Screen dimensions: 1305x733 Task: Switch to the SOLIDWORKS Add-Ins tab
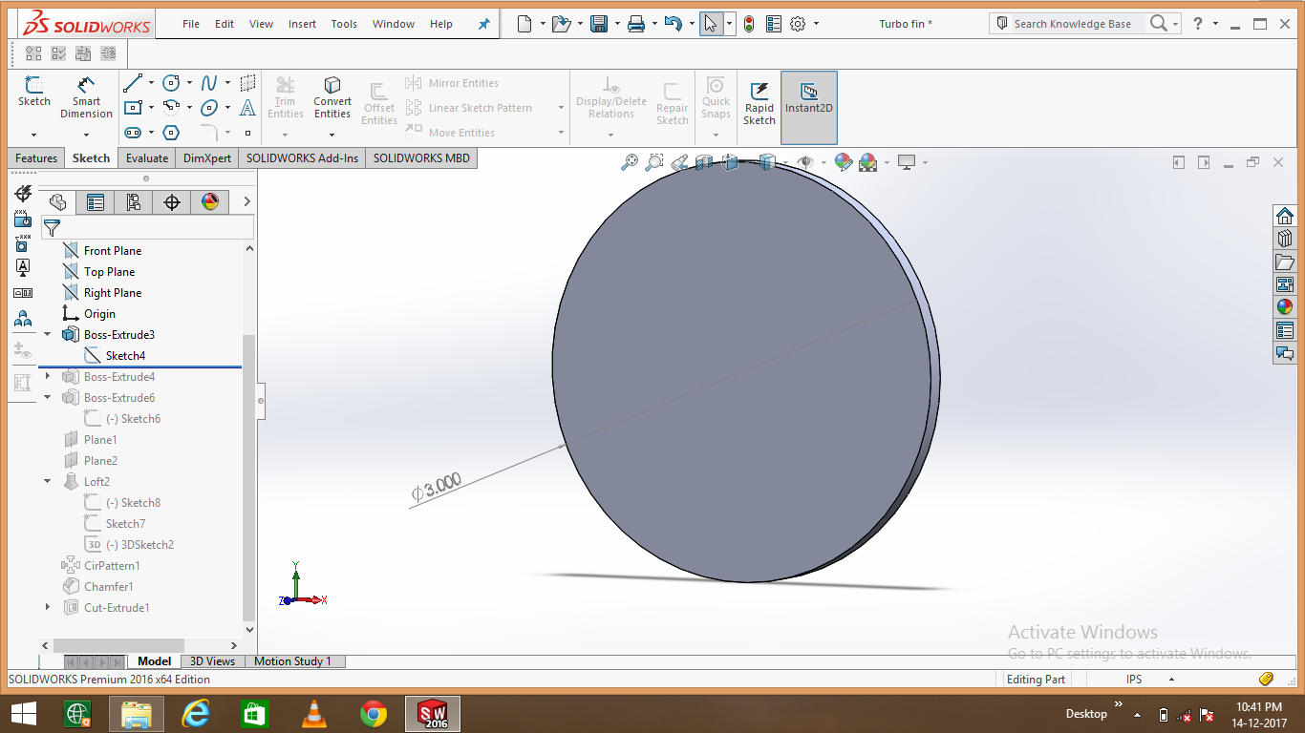(302, 158)
